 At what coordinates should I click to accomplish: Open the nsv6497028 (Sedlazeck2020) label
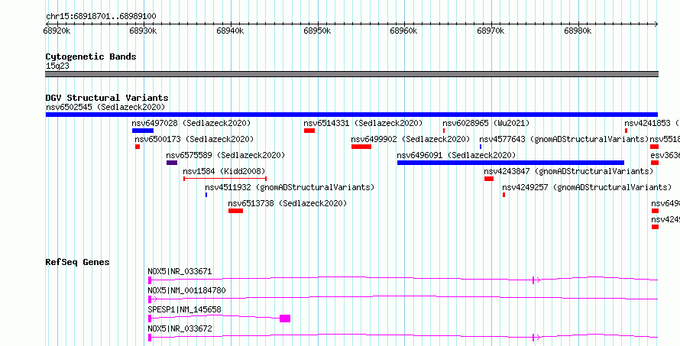point(191,123)
